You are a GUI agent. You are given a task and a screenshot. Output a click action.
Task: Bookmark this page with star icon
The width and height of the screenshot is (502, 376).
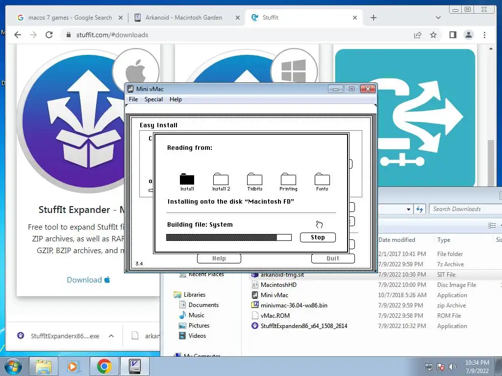pos(433,35)
